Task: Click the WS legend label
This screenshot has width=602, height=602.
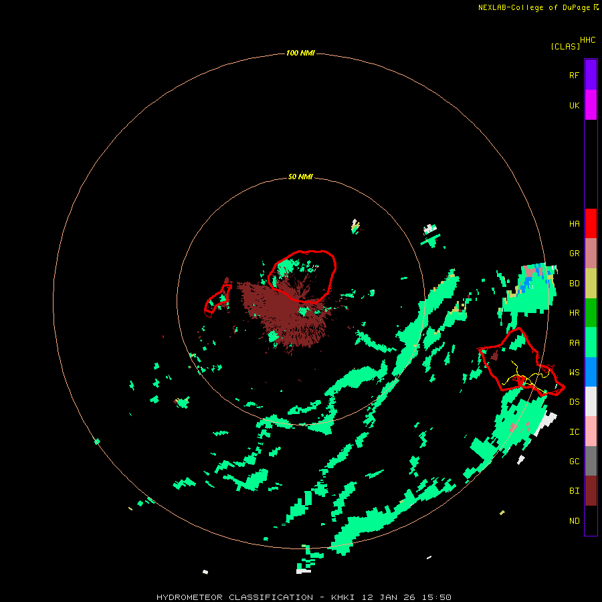Action: click(x=574, y=372)
